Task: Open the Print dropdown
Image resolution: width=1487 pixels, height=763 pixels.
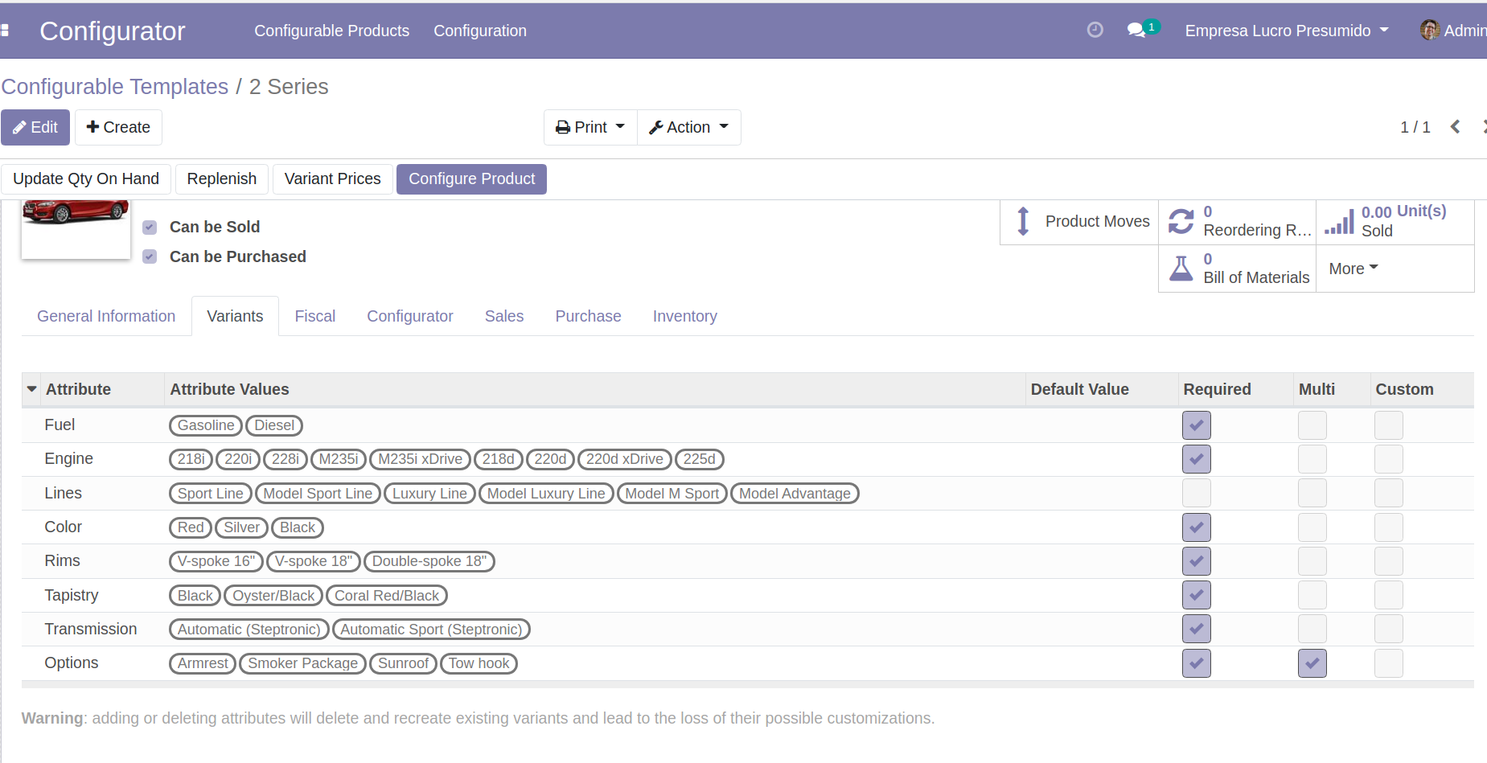Action: tap(590, 127)
